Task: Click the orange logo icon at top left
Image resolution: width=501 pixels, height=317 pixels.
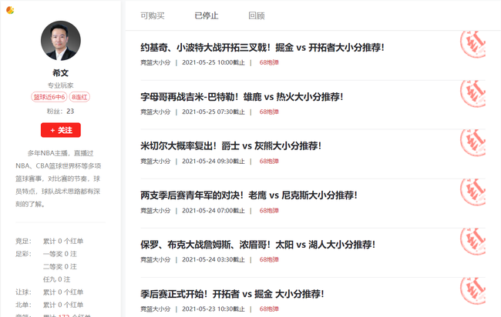Action: point(10,10)
